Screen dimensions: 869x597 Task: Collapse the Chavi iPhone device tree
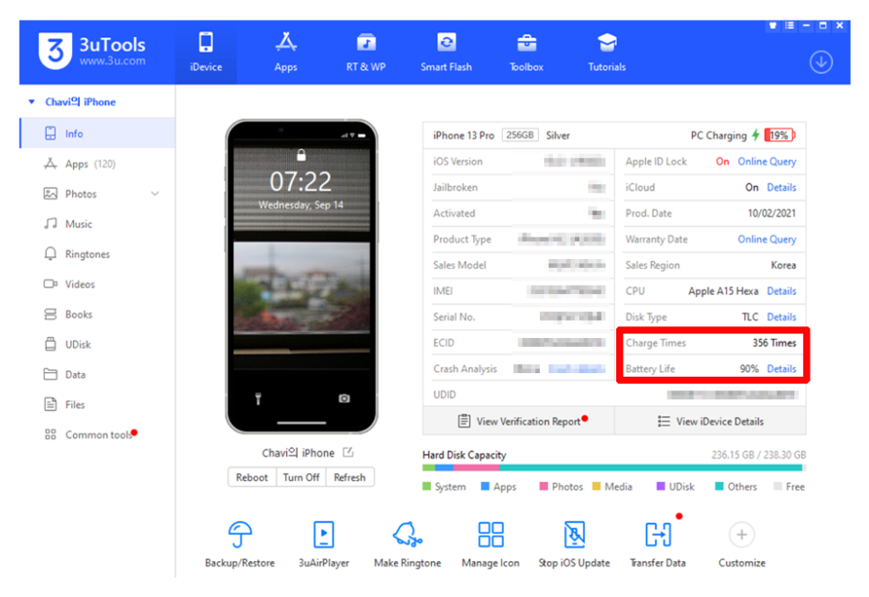31,102
